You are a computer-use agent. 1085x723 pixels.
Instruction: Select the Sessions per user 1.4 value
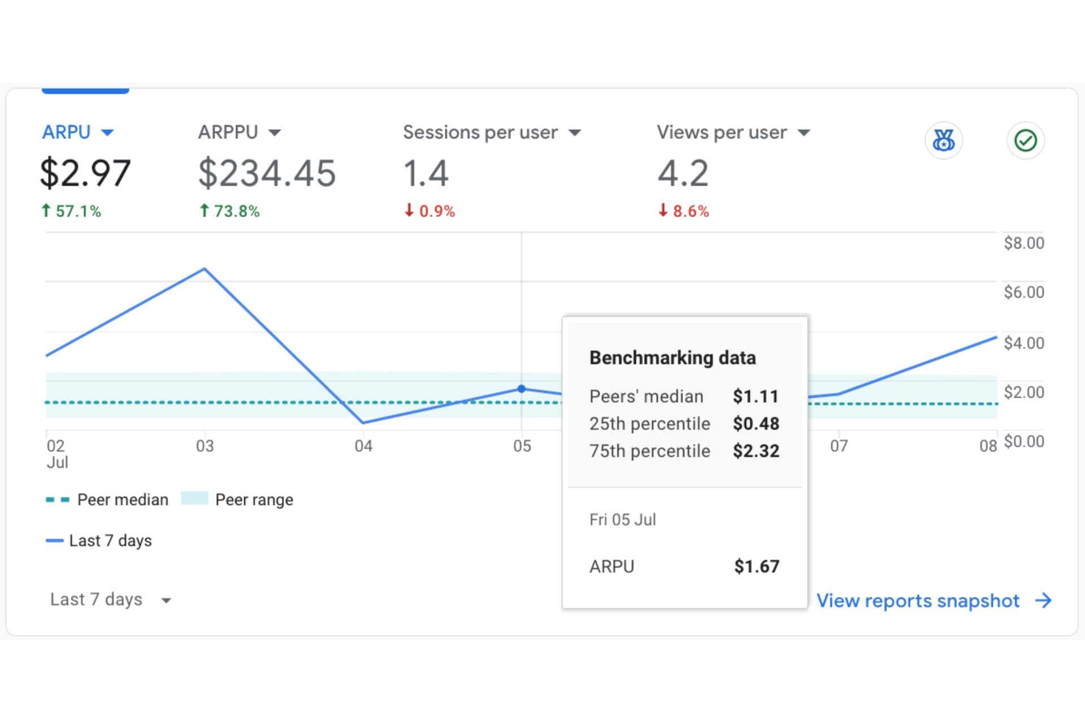[426, 173]
